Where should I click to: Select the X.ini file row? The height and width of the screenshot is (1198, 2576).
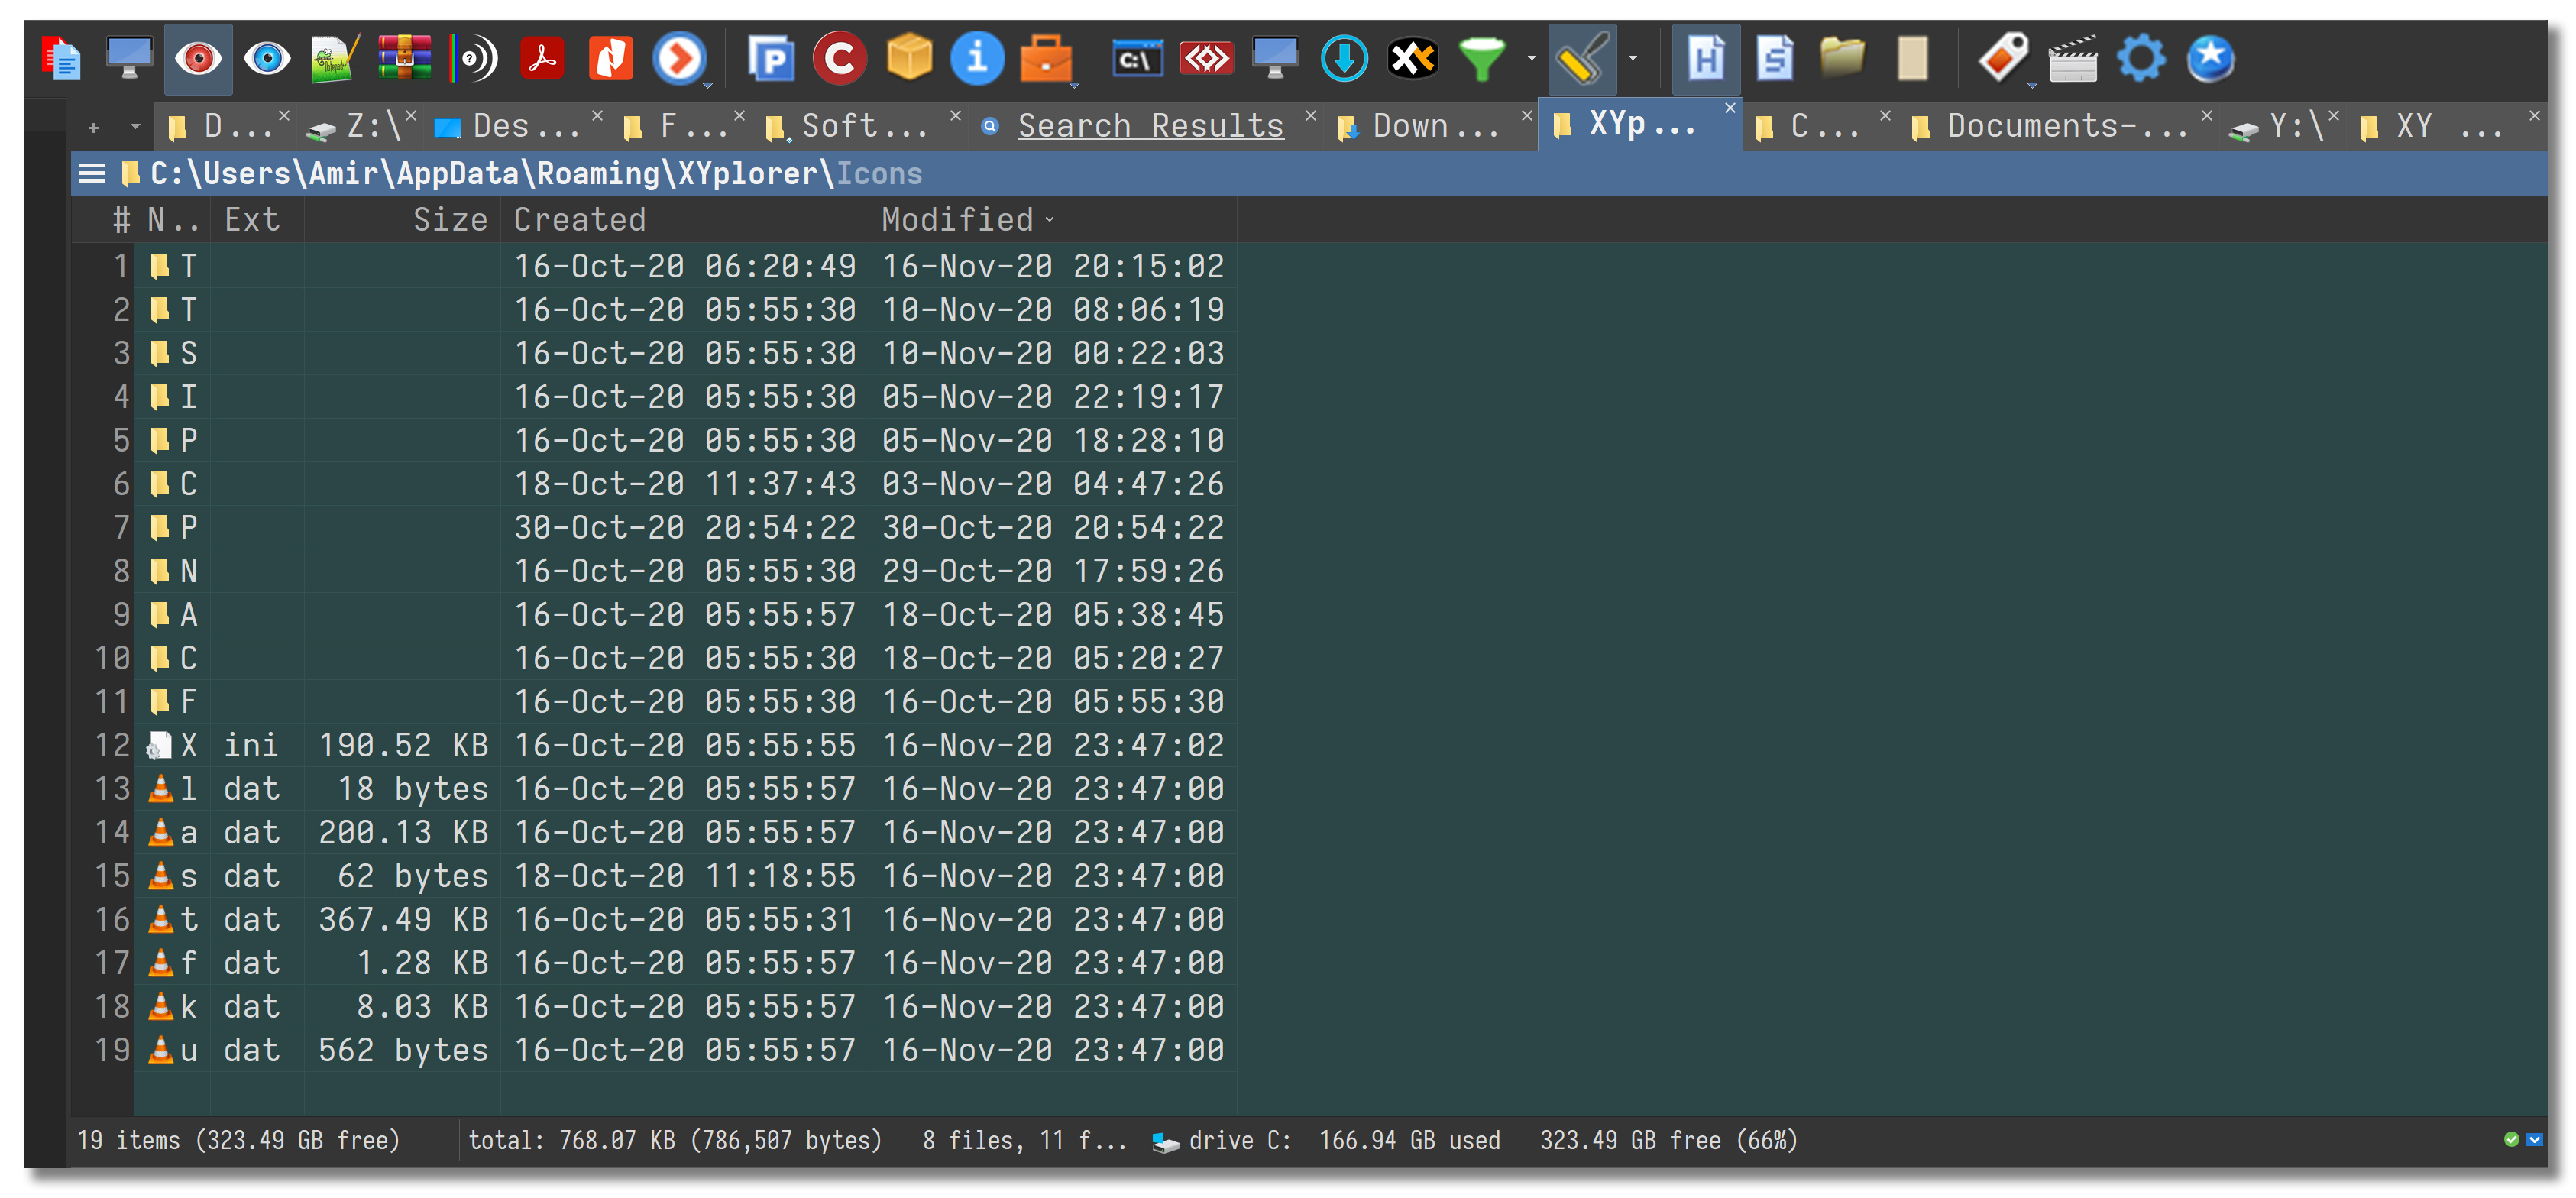coord(300,745)
